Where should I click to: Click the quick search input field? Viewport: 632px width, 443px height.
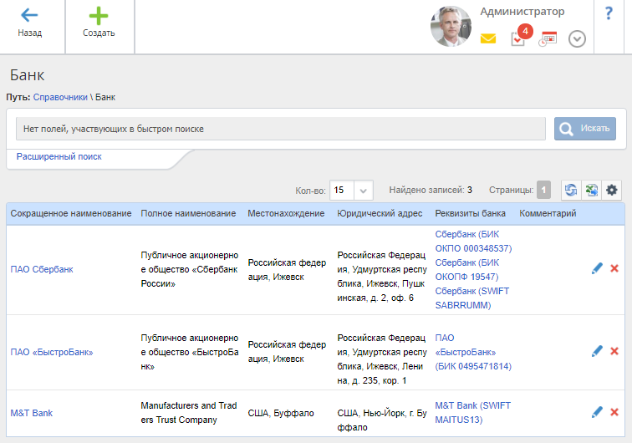click(x=283, y=129)
